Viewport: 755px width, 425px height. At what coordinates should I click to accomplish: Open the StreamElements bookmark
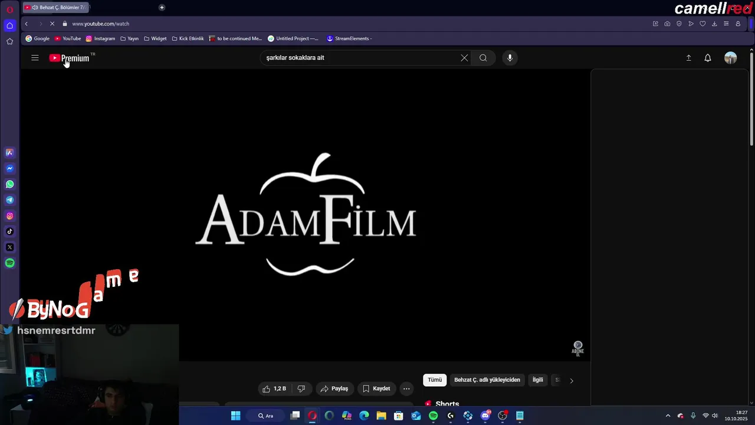coord(349,38)
